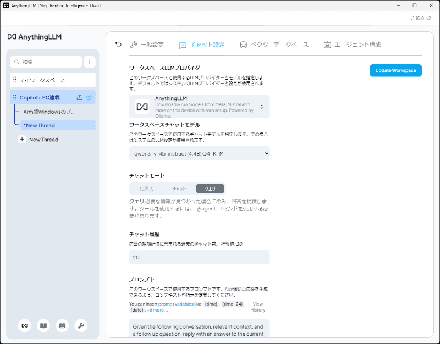Click the v1.15.0-r2 version text
This screenshot has height=344, width=440.
point(420,18)
